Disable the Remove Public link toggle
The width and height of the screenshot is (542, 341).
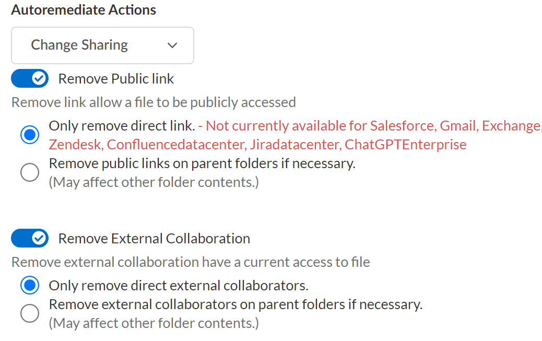pos(30,79)
